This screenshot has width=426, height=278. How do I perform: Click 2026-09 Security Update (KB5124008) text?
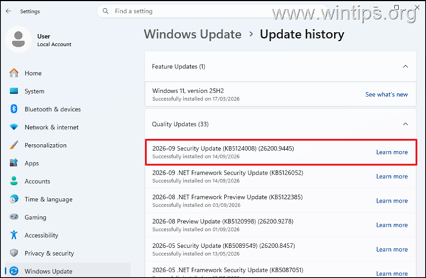pyautogui.click(x=223, y=148)
